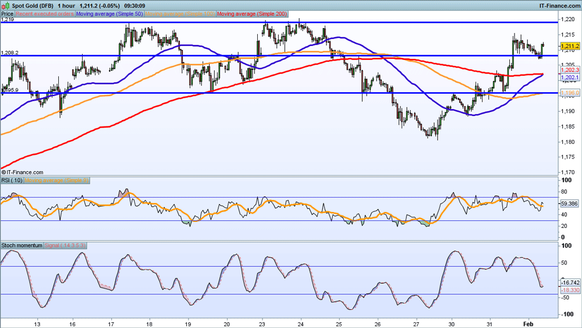Click the RSI ( 10) indicator label

(12, 180)
